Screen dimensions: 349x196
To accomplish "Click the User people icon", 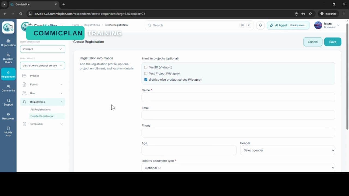I will pyautogui.click(x=25, y=93).
